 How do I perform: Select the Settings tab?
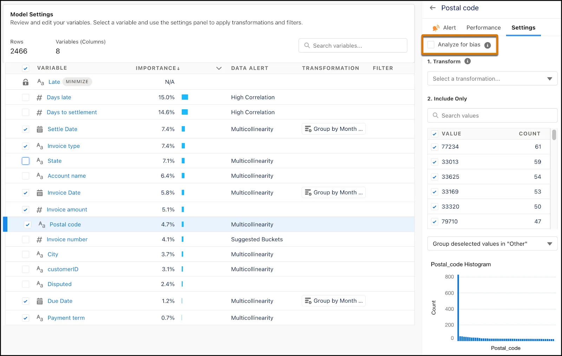(523, 28)
